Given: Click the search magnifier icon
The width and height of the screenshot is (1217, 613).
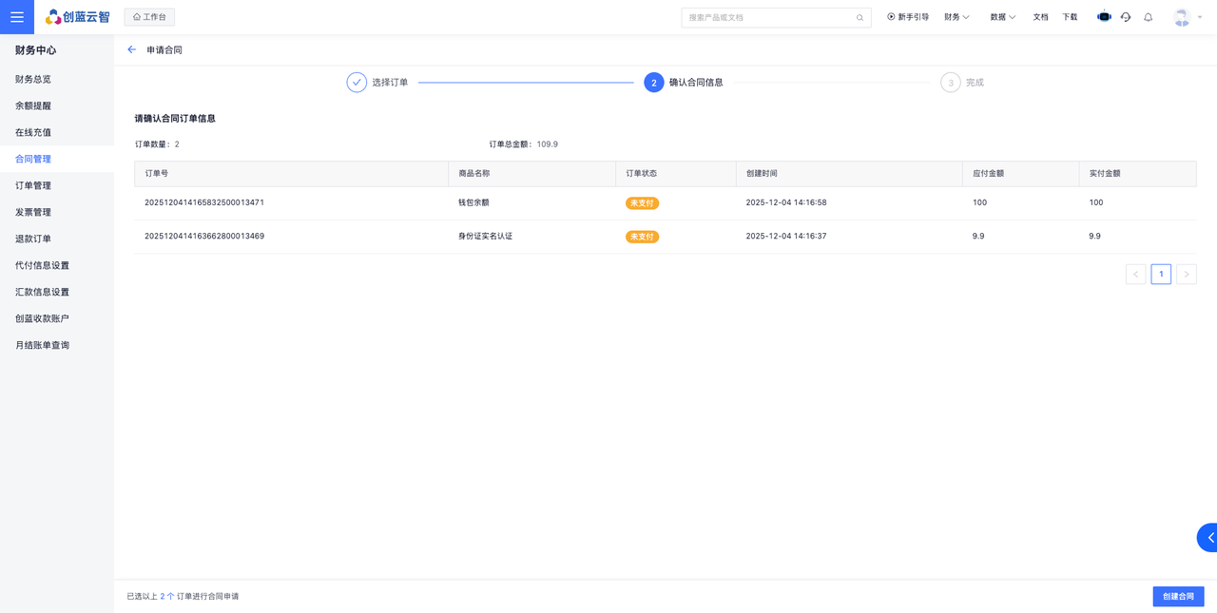Looking at the screenshot, I should (x=860, y=17).
